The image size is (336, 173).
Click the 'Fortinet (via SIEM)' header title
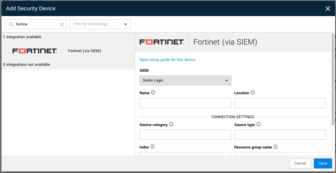(x=225, y=42)
